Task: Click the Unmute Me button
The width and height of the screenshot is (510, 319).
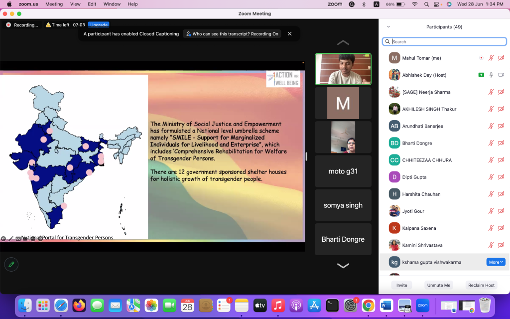Action: pyautogui.click(x=439, y=285)
